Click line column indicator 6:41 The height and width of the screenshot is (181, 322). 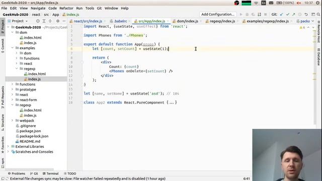247,178
